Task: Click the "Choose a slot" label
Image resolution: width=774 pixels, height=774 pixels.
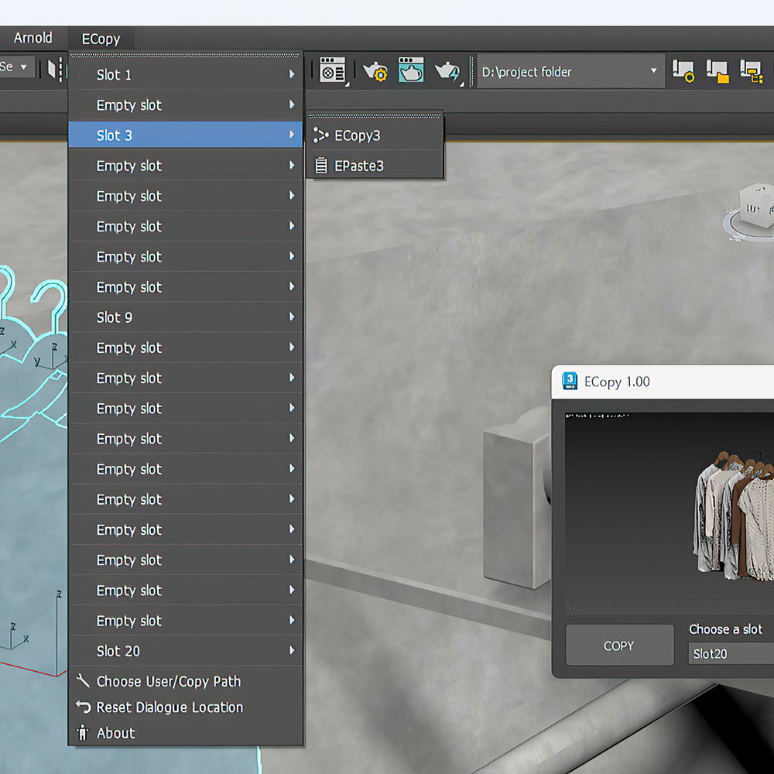Action: click(x=725, y=628)
